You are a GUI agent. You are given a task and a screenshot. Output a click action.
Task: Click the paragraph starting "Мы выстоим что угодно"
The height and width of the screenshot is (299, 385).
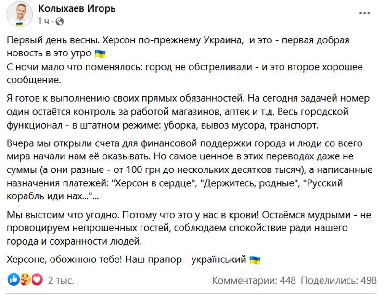click(x=189, y=228)
